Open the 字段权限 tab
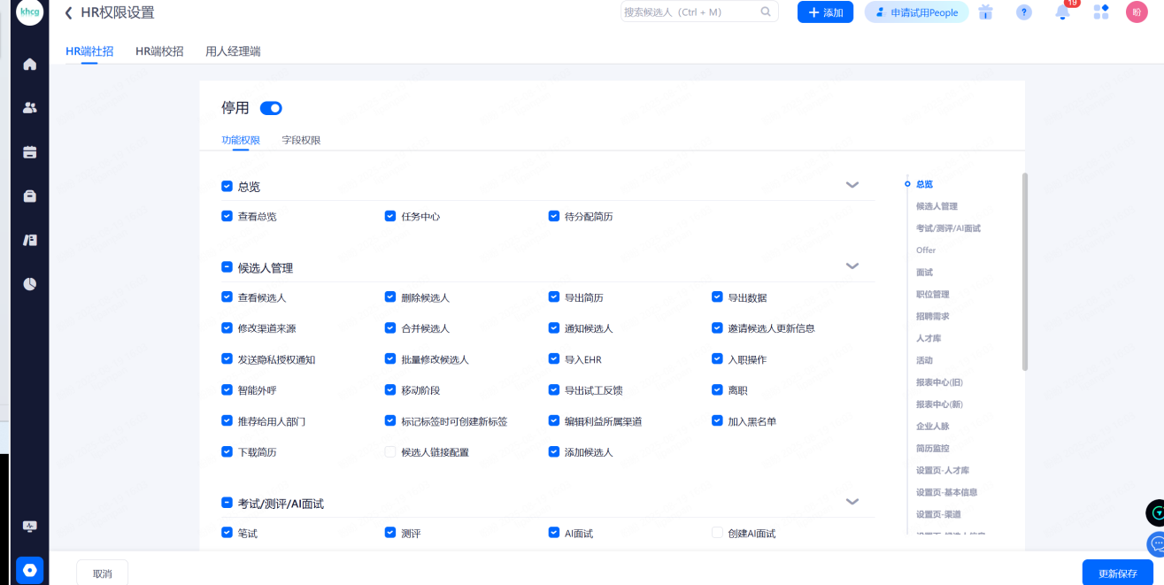 click(x=301, y=140)
